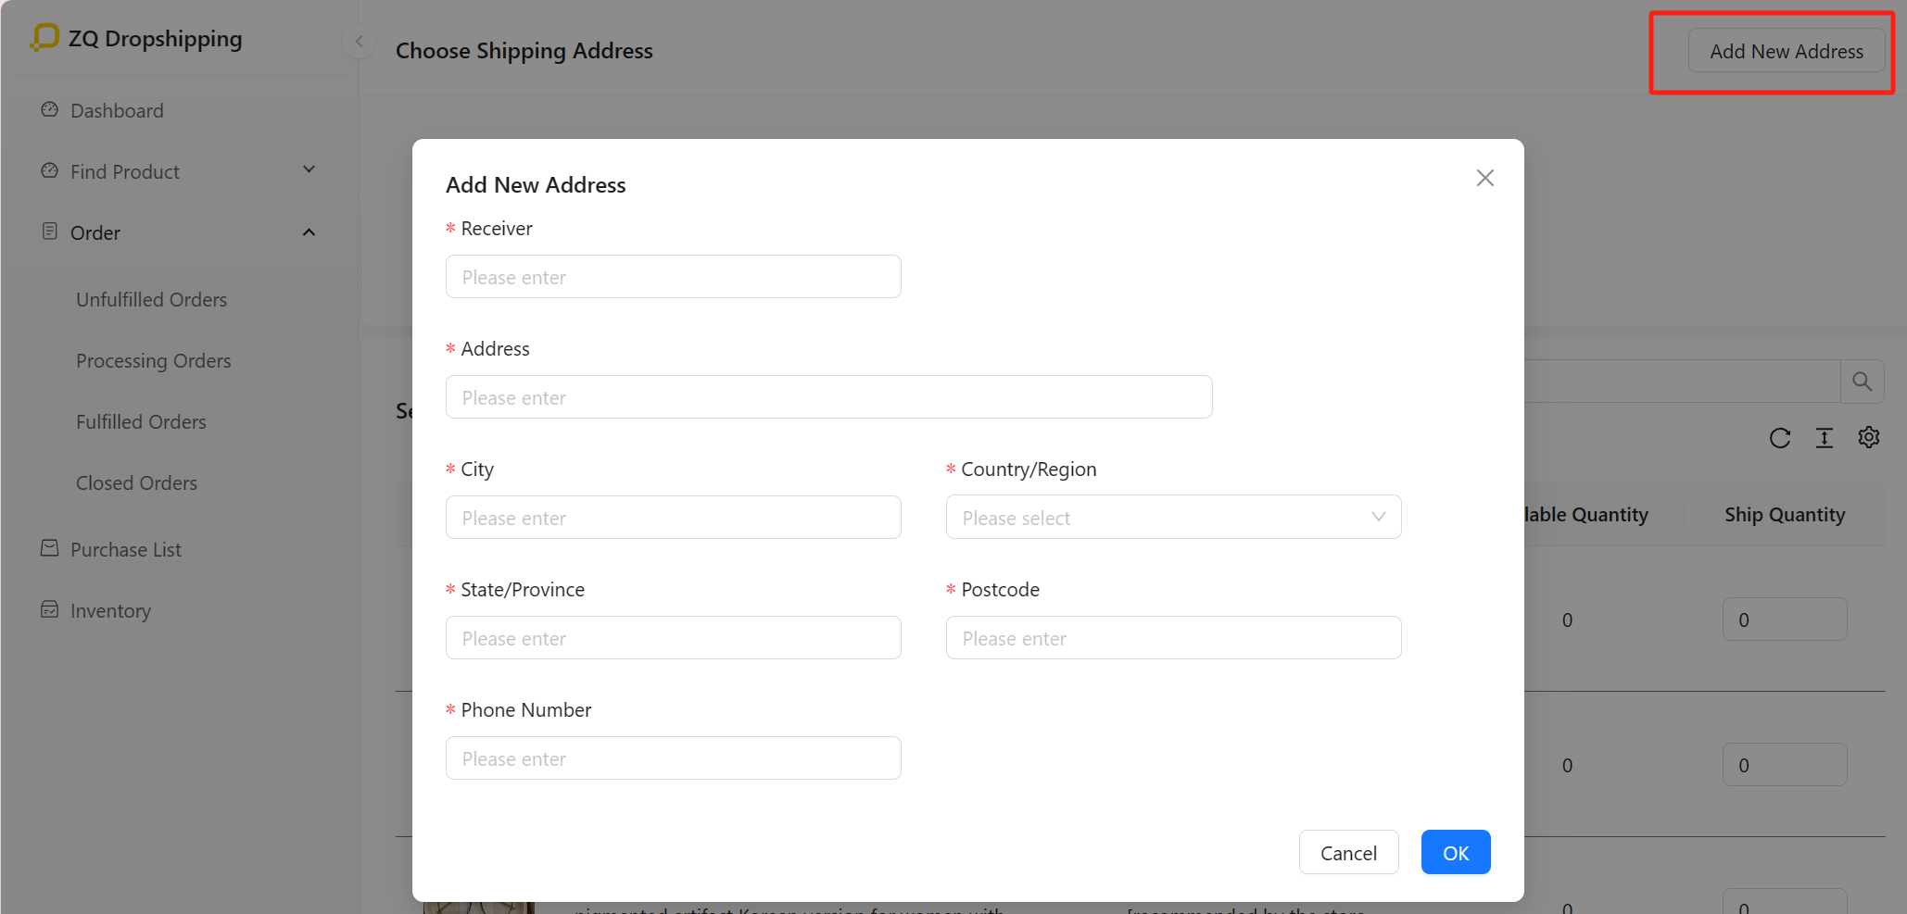
Task: Go to Unfulfilled Orders
Action: pos(151,299)
